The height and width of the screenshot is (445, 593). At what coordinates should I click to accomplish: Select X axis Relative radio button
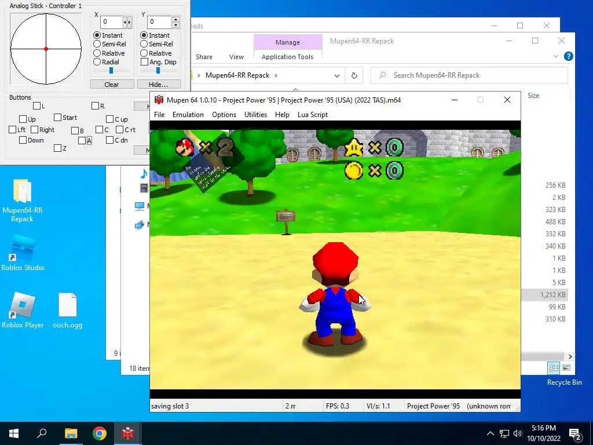click(97, 53)
